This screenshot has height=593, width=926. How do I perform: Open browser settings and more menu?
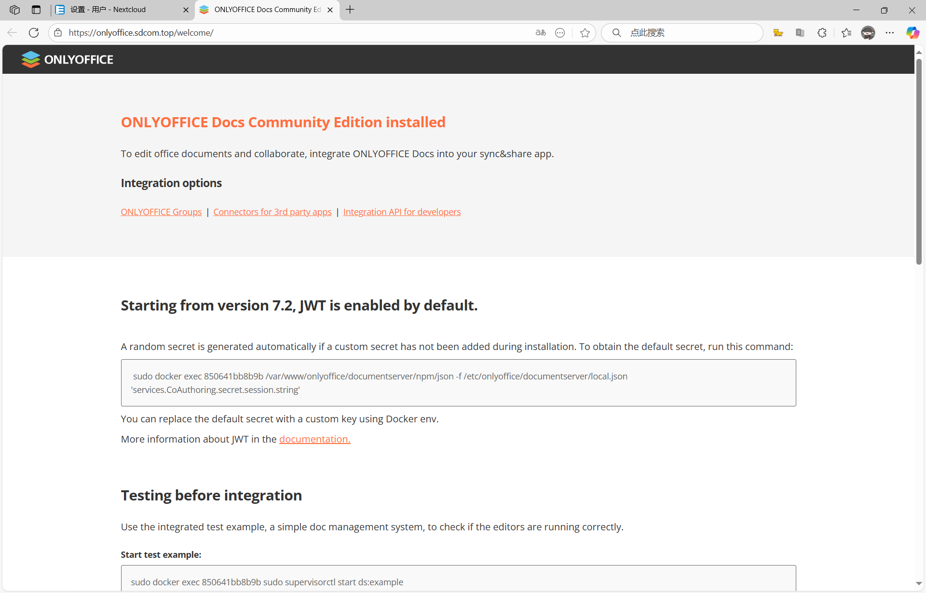click(x=890, y=33)
